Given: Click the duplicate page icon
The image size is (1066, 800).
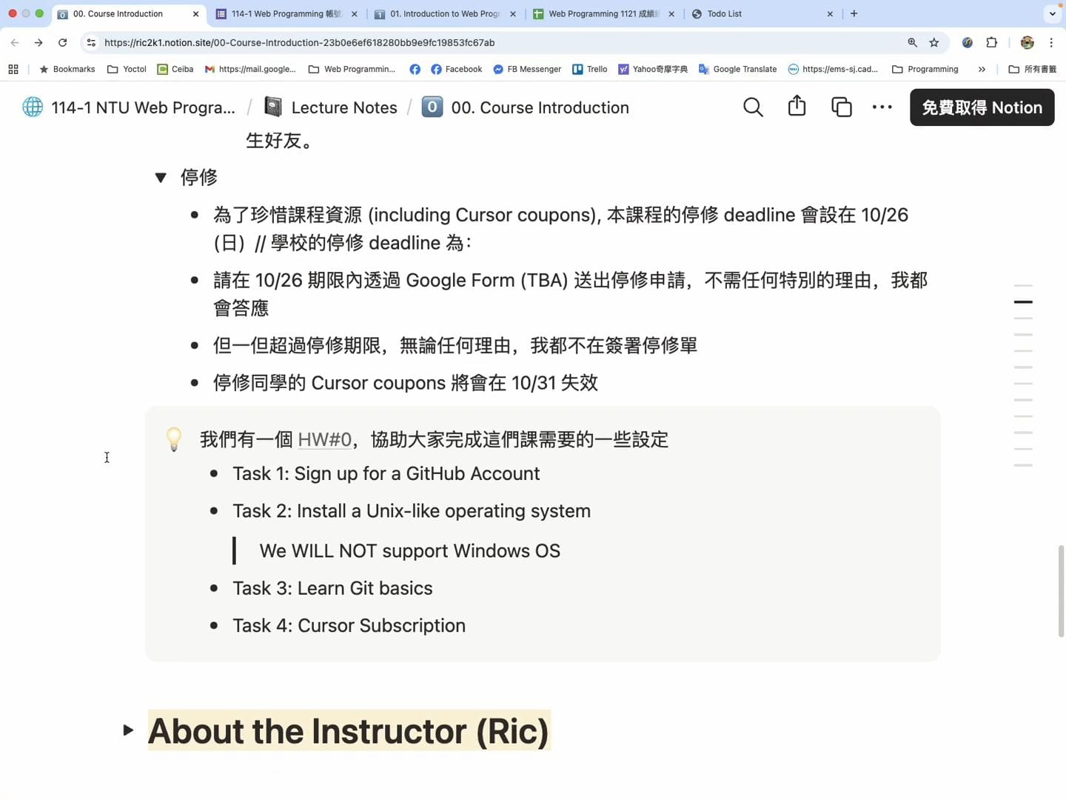Looking at the screenshot, I should [x=842, y=107].
